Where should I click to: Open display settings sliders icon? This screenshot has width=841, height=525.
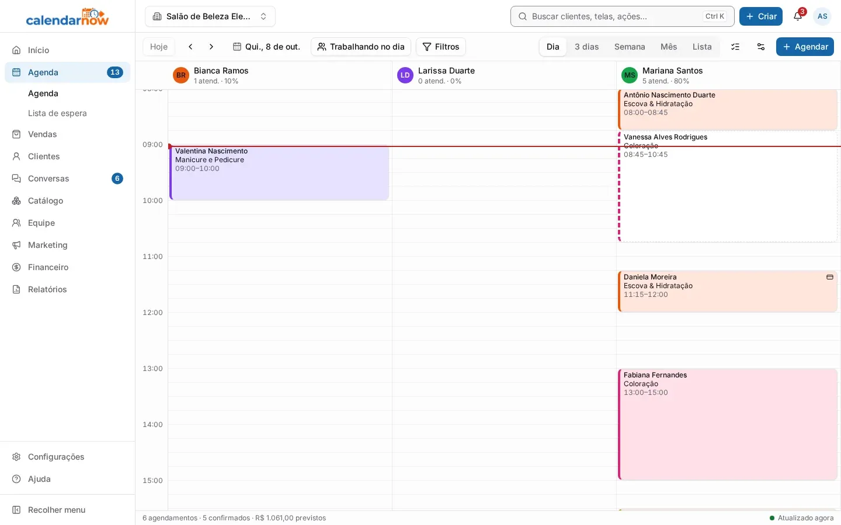(761, 47)
